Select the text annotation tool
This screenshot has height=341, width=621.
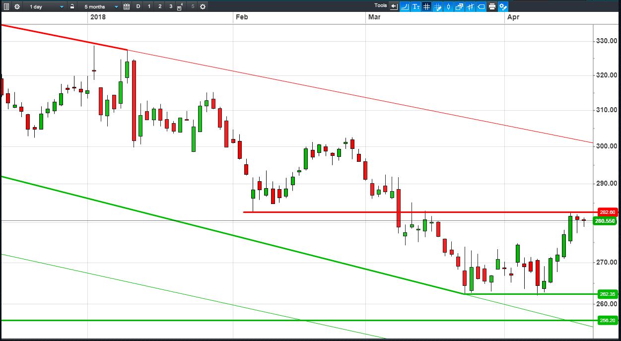(x=416, y=6)
